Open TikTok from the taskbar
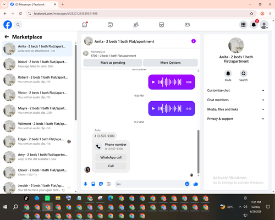This screenshot has width=275, height=220. [26, 198]
